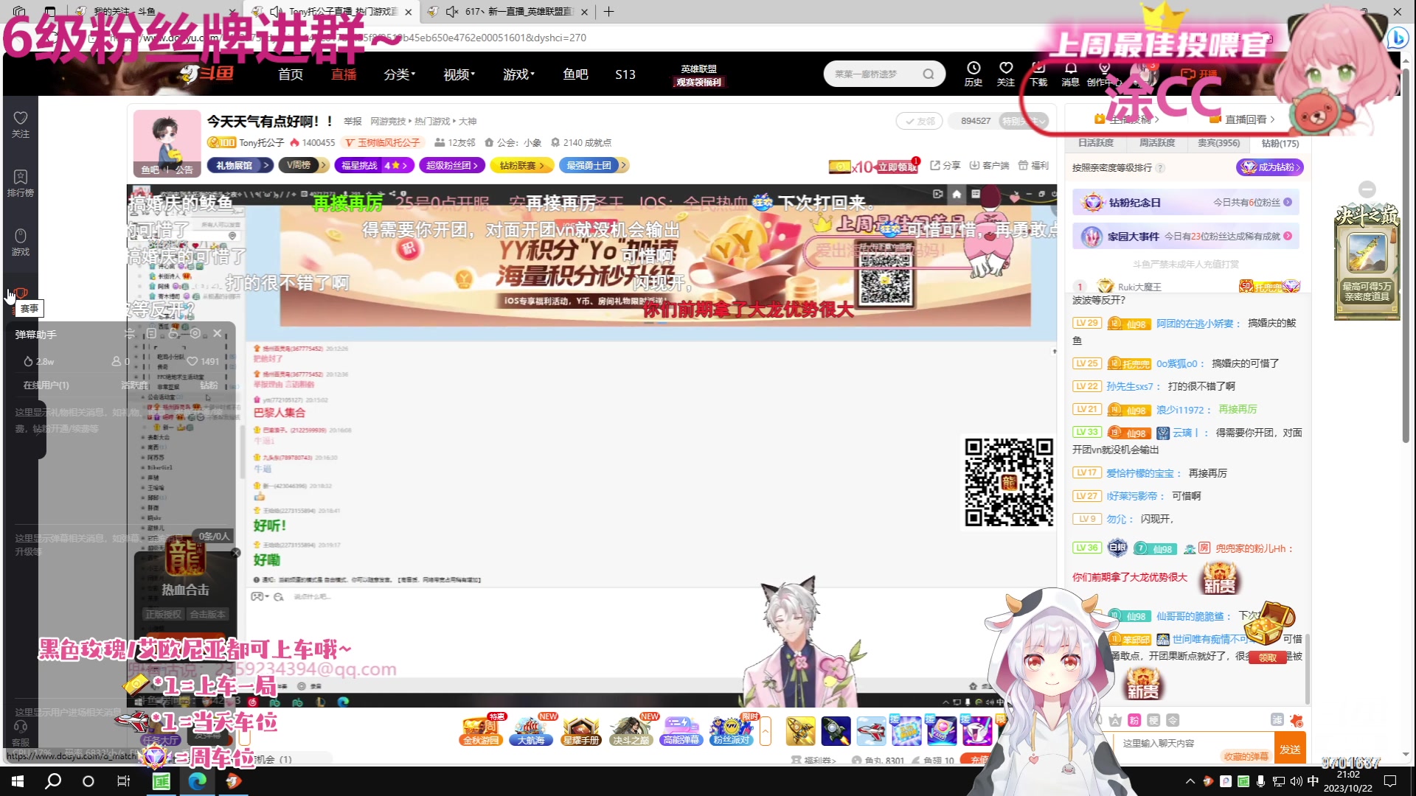Switch to the 日活跃度 tab
The width and height of the screenshot is (1416, 796).
pos(1096,143)
